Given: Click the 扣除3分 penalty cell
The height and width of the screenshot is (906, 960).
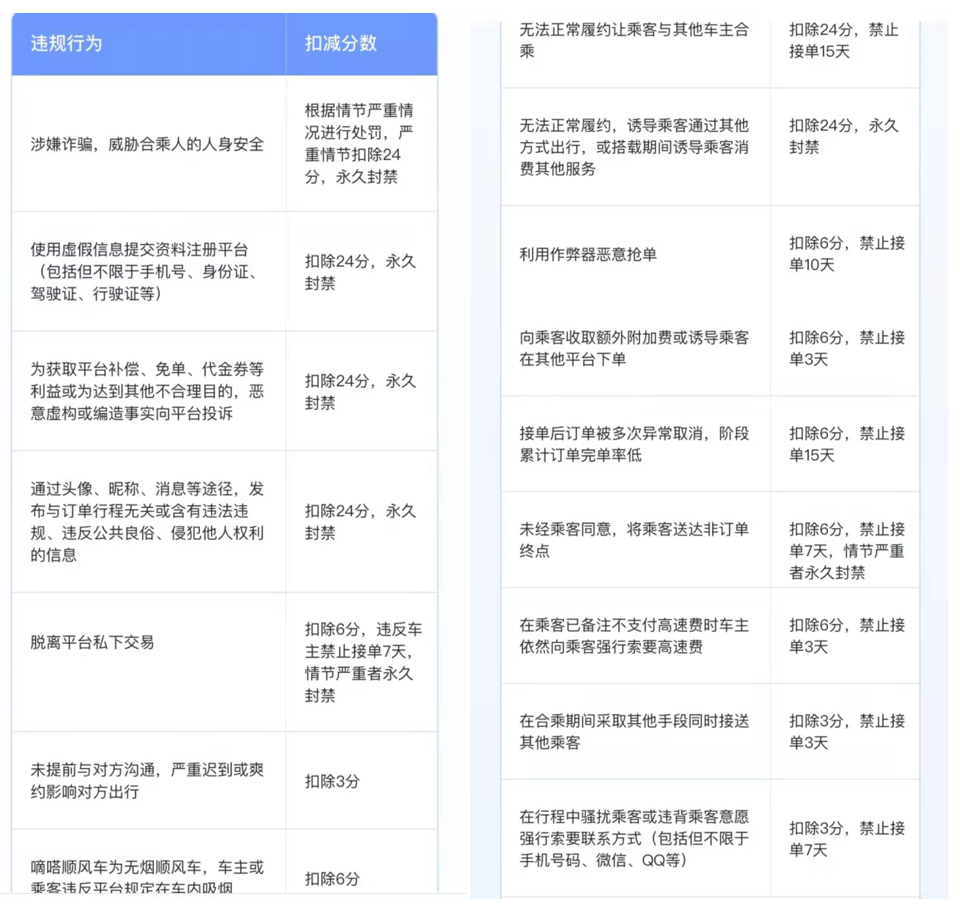Looking at the screenshot, I should (361, 781).
